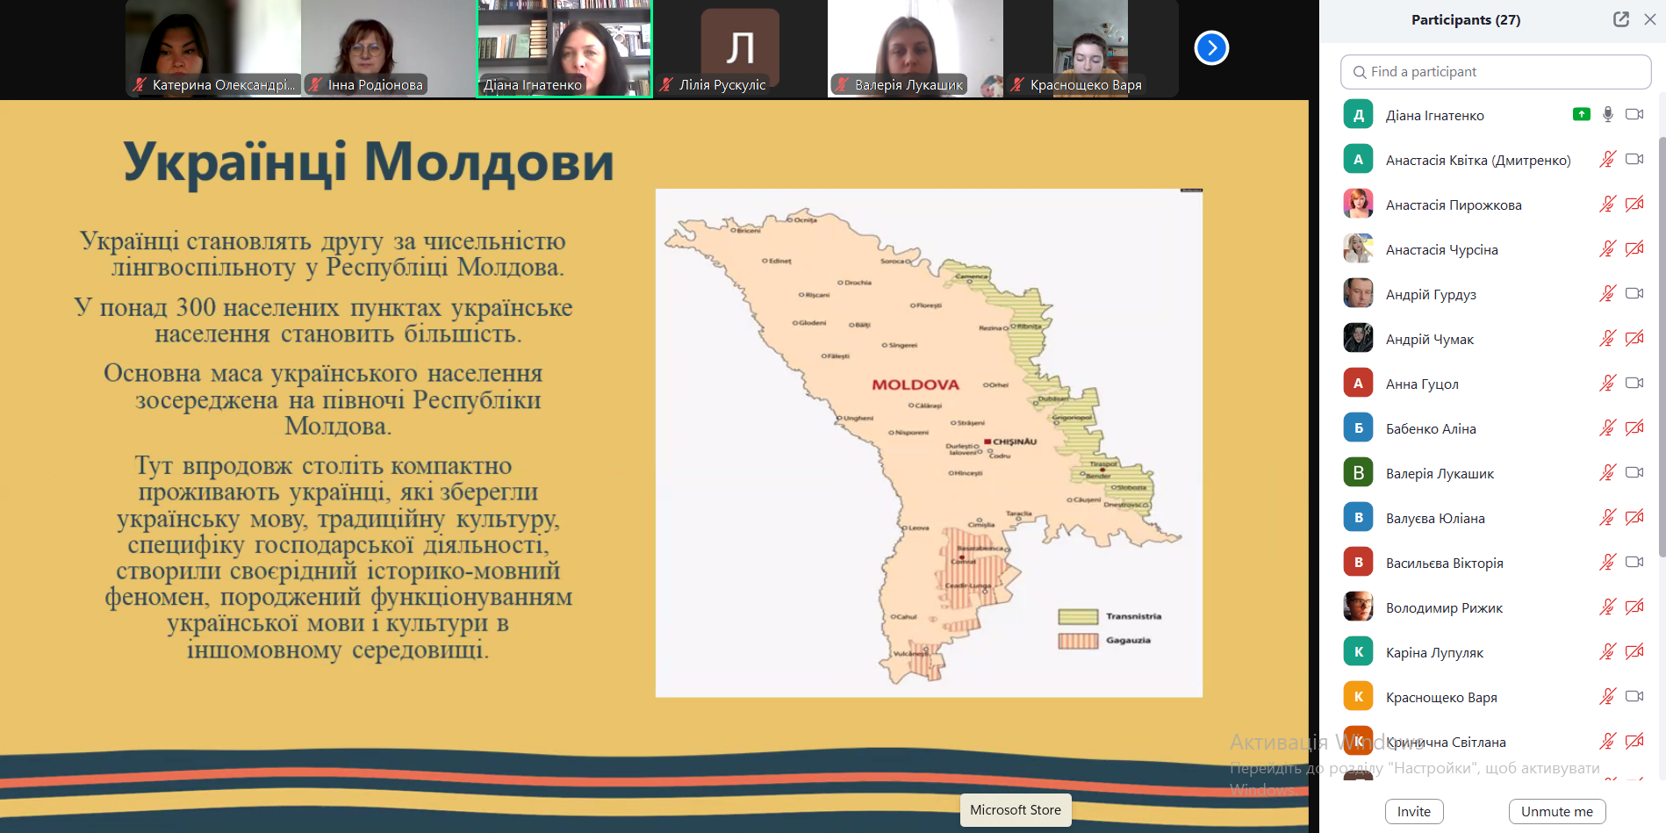Viewport: 1666px width, 833px height.
Task: Click camera-off icon for Каріна Лупуляк
Action: tap(1634, 652)
